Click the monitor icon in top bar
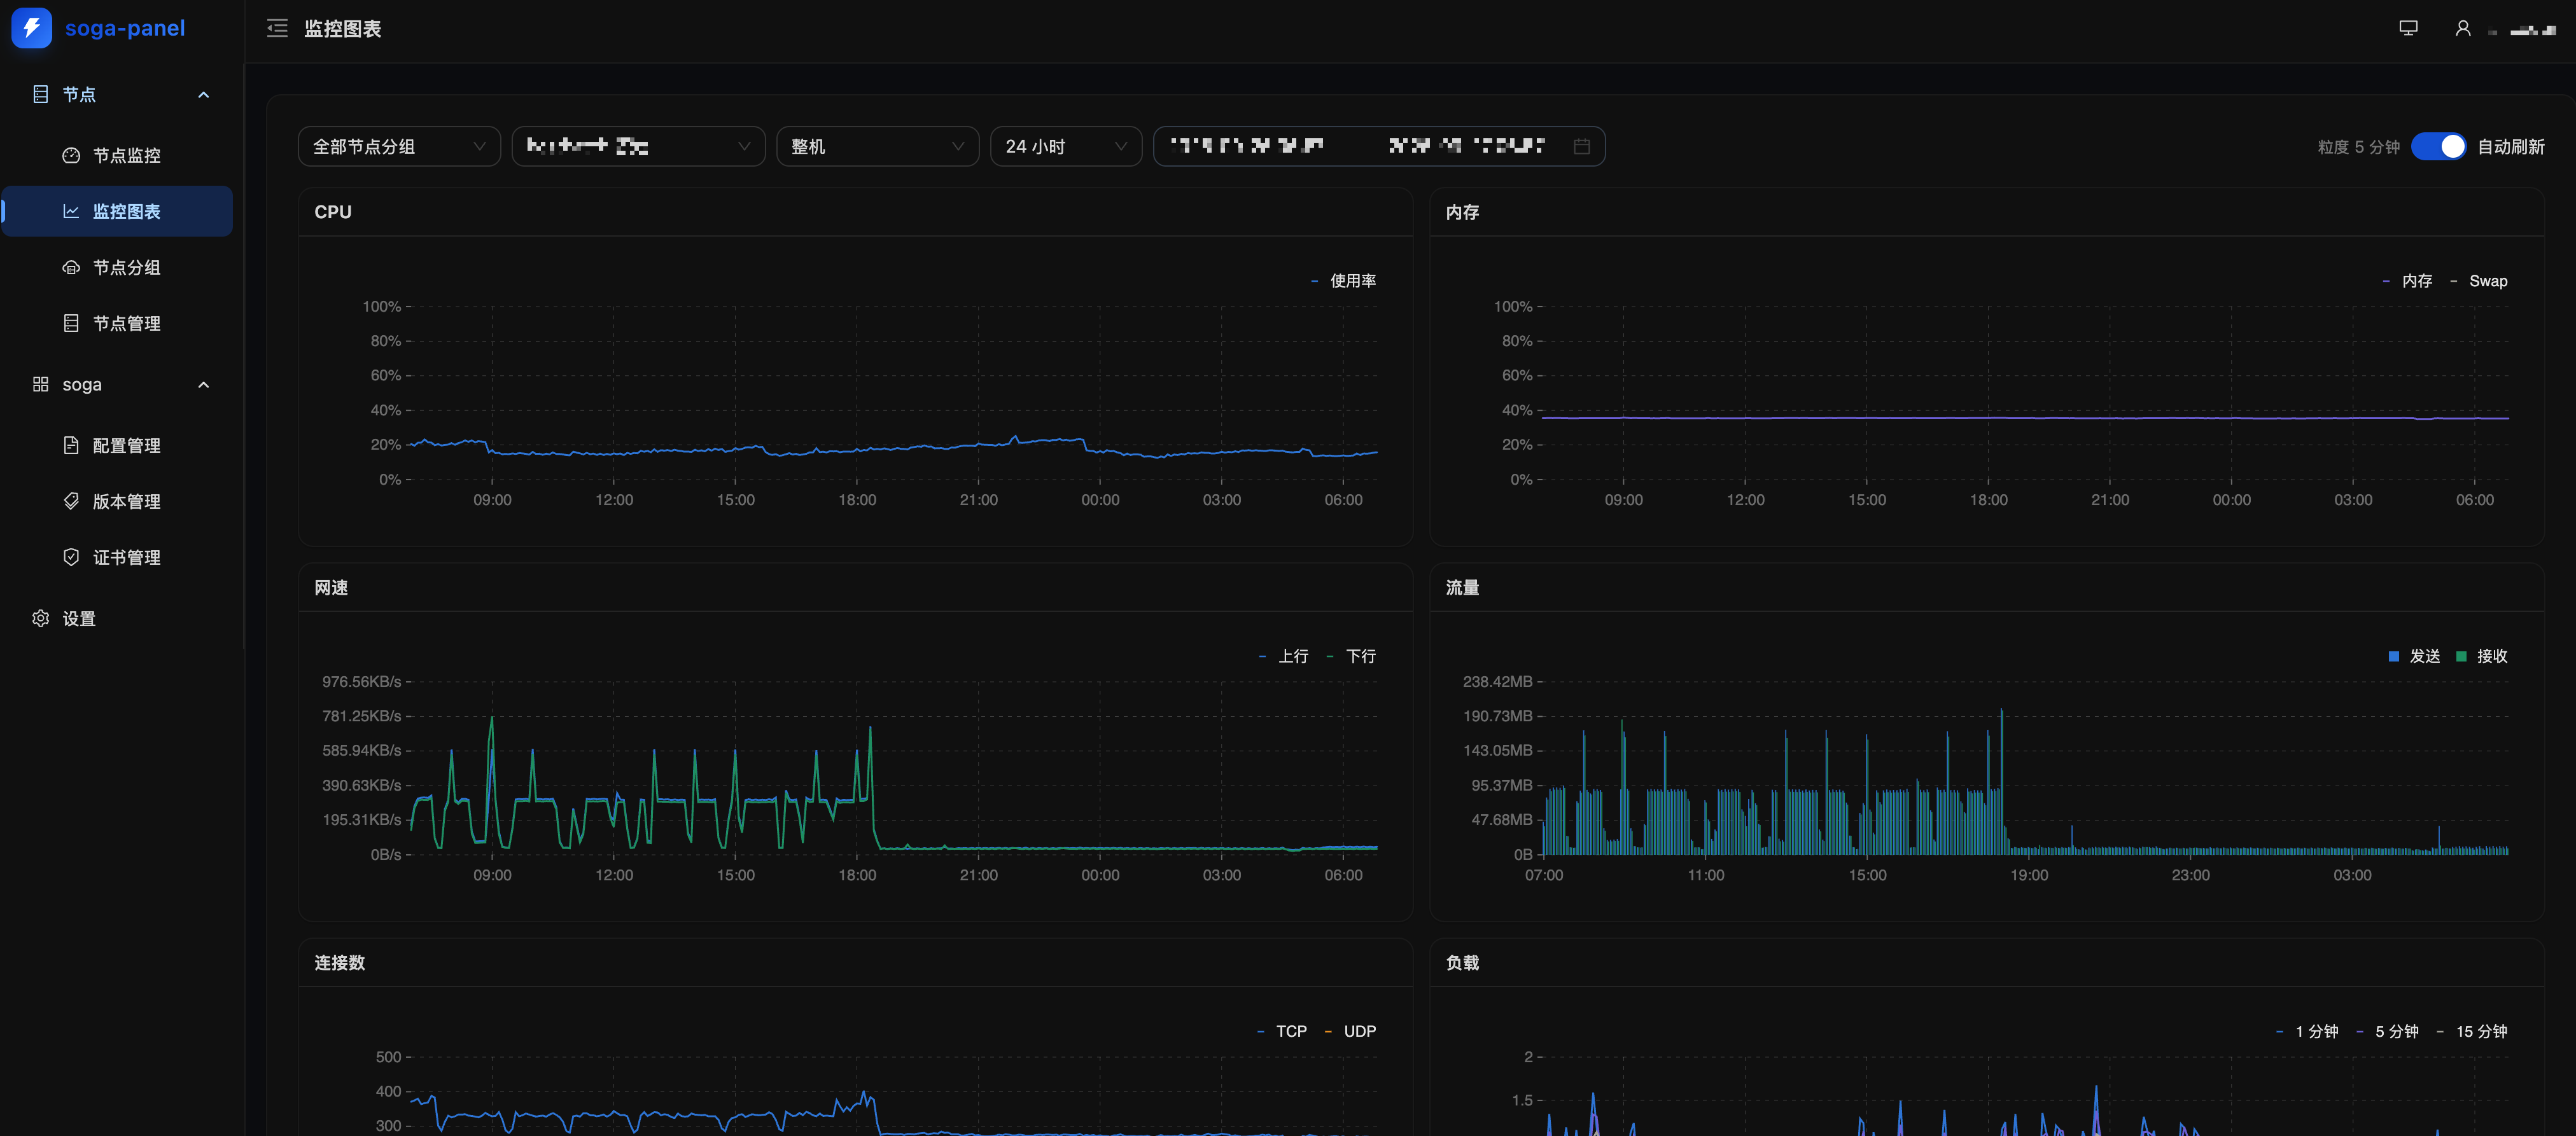The image size is (2576, 1136). click(2408, 29)
